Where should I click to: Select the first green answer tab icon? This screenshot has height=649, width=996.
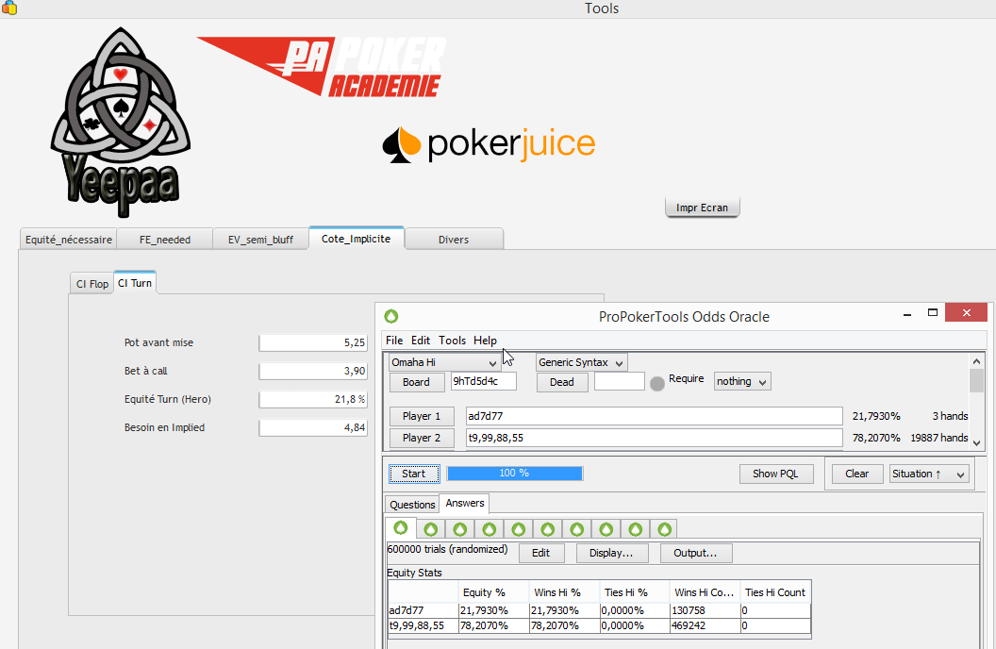[400, 528]
